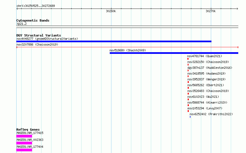Viewport: 246px width, 153px height.
Task: Click the DGV Structural Variants track title
Action: coord(39,35)
